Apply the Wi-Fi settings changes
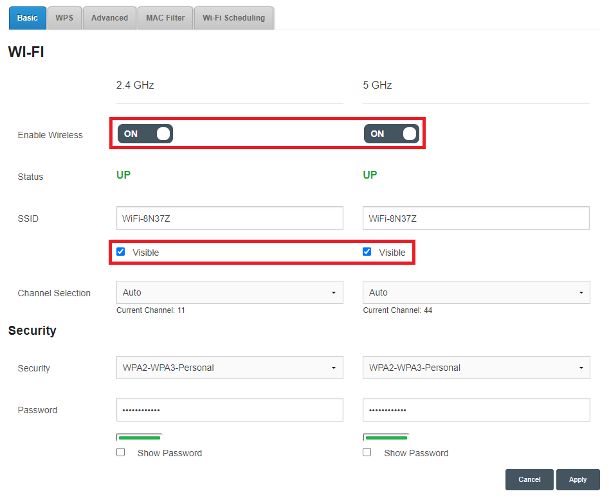Screen dimensions: 609x498 (x=577, y=479)
